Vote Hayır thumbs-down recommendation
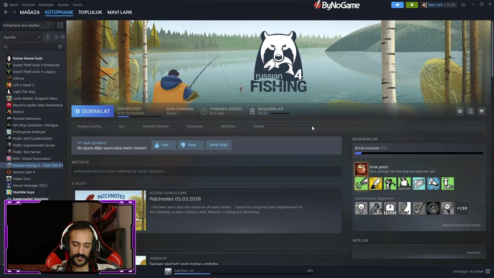The width and height of the screenshot is (494, 278). point(191,145)
